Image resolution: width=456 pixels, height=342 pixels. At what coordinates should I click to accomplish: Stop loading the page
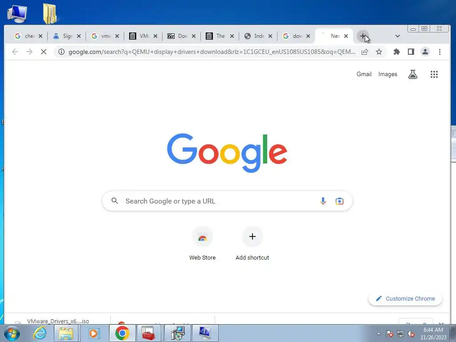(44, 52)
